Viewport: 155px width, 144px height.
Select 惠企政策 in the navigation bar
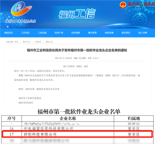pyautogui.click(x=92, y=33)
